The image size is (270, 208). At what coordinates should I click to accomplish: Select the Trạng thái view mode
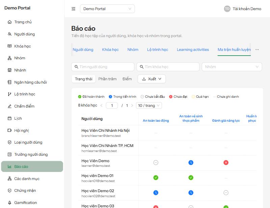[x=83, y=79]
